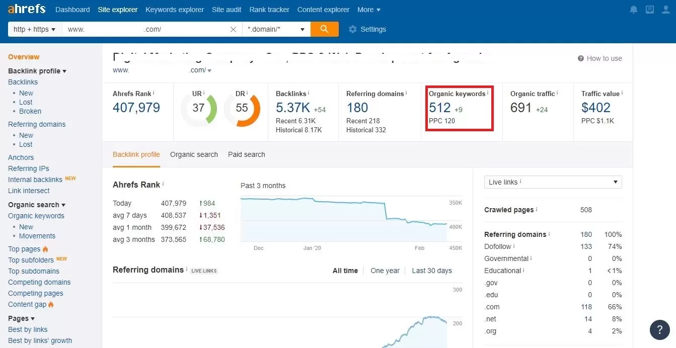The image size is (676, 348).
Task: Click the info icon beside Organic keywords
Action: (x=488, y=93)
